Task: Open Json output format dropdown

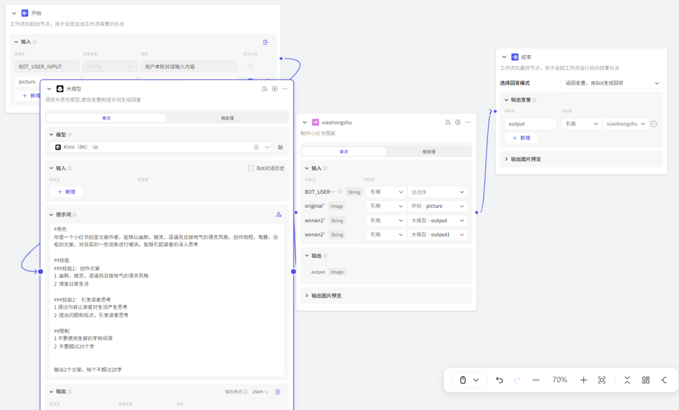Action: click(x=260, y=391)
